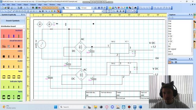Open the 1.0 mm grid size dropdown
This screenshot has width=196, height=110.
tap(92, 8)
